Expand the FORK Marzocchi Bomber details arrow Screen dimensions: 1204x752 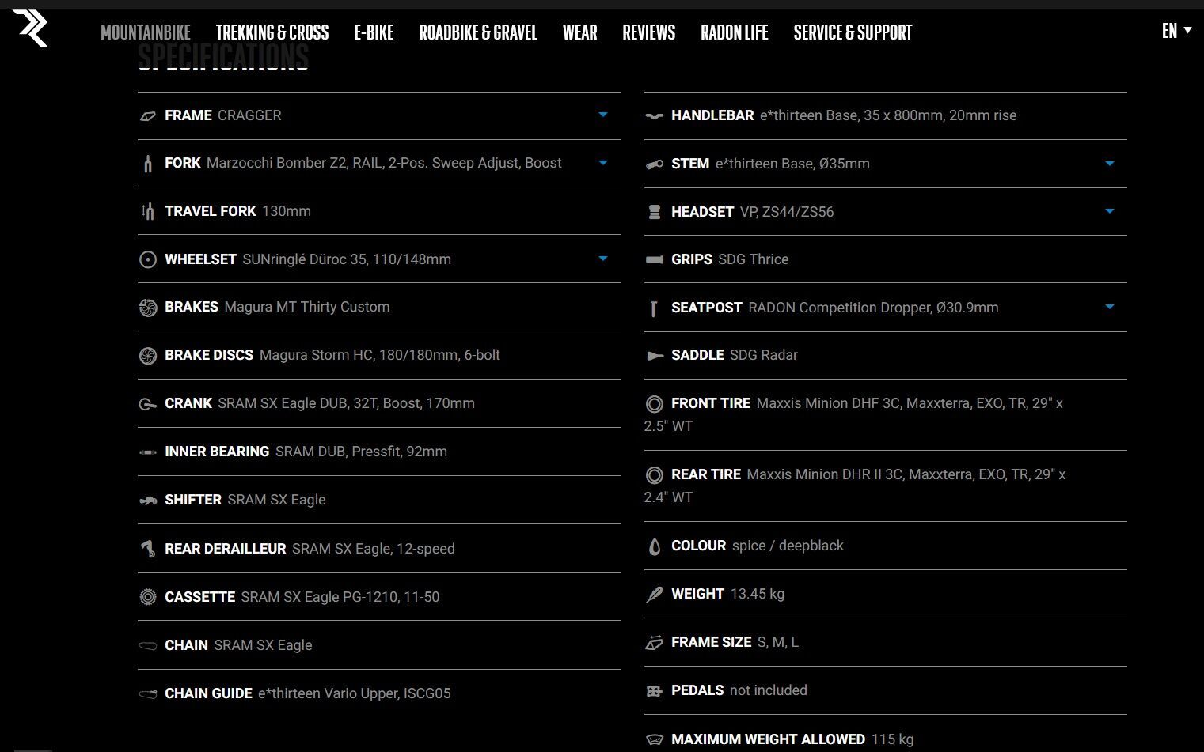(x=603, y=163)
